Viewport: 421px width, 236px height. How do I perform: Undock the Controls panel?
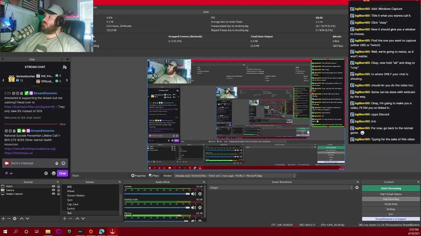click(418, 182)
